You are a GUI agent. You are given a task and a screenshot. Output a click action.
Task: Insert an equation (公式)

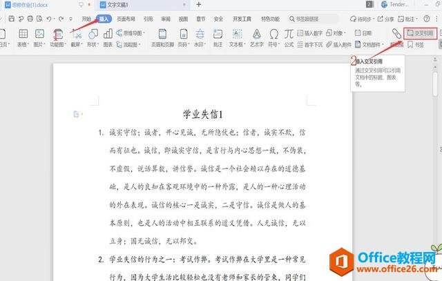(x=289, y=38)
